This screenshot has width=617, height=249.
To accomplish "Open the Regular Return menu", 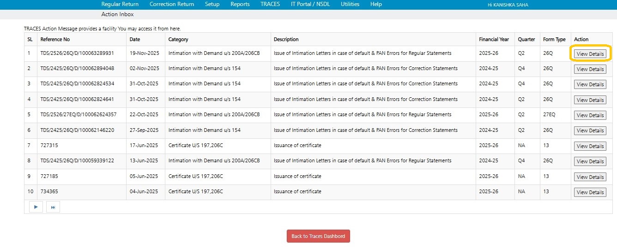I will click(x=120, y=4).
